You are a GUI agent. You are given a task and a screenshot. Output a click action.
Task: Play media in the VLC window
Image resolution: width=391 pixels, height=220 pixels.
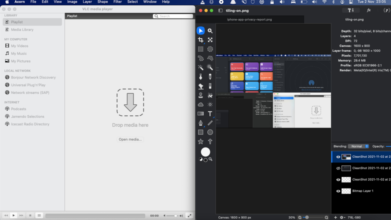[x=14, y=216]
